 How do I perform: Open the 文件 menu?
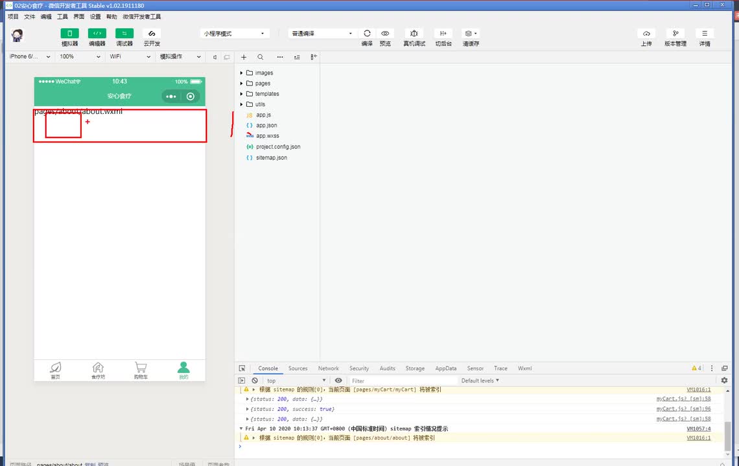pos(29,16)
